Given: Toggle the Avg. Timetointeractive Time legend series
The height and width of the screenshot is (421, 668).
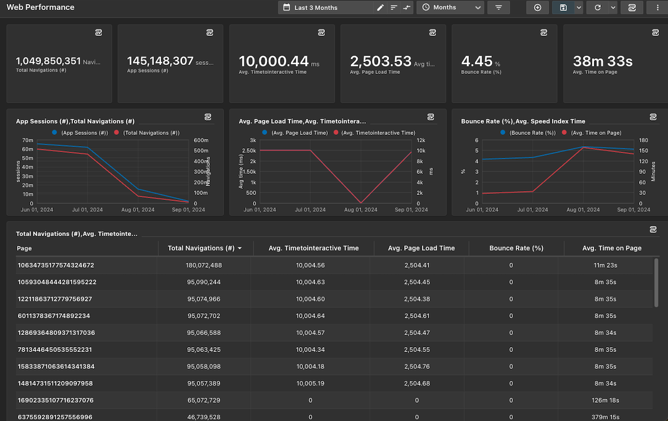Looking at the screenshot, I should pos(375,133).
